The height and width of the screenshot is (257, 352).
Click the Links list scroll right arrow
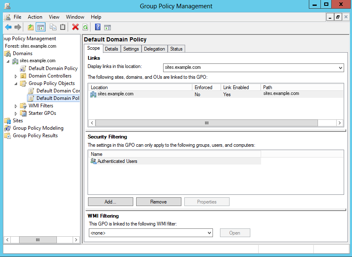pyautogui.click(x=340, y=123)
